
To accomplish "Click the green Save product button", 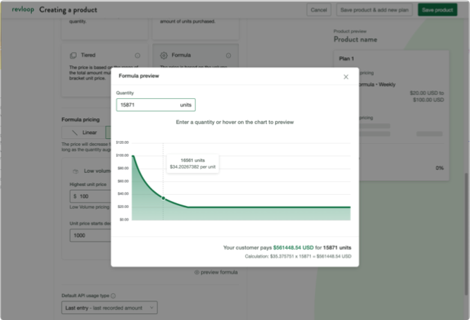I will [x=437, y=10].
